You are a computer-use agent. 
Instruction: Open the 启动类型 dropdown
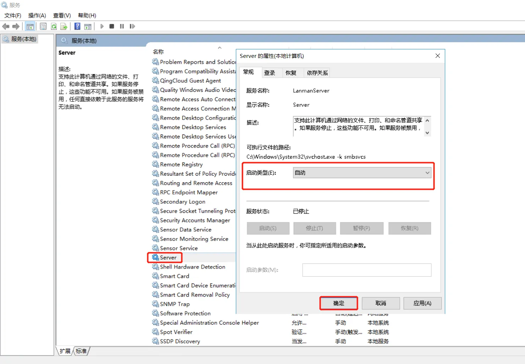(x=427, y=173)
